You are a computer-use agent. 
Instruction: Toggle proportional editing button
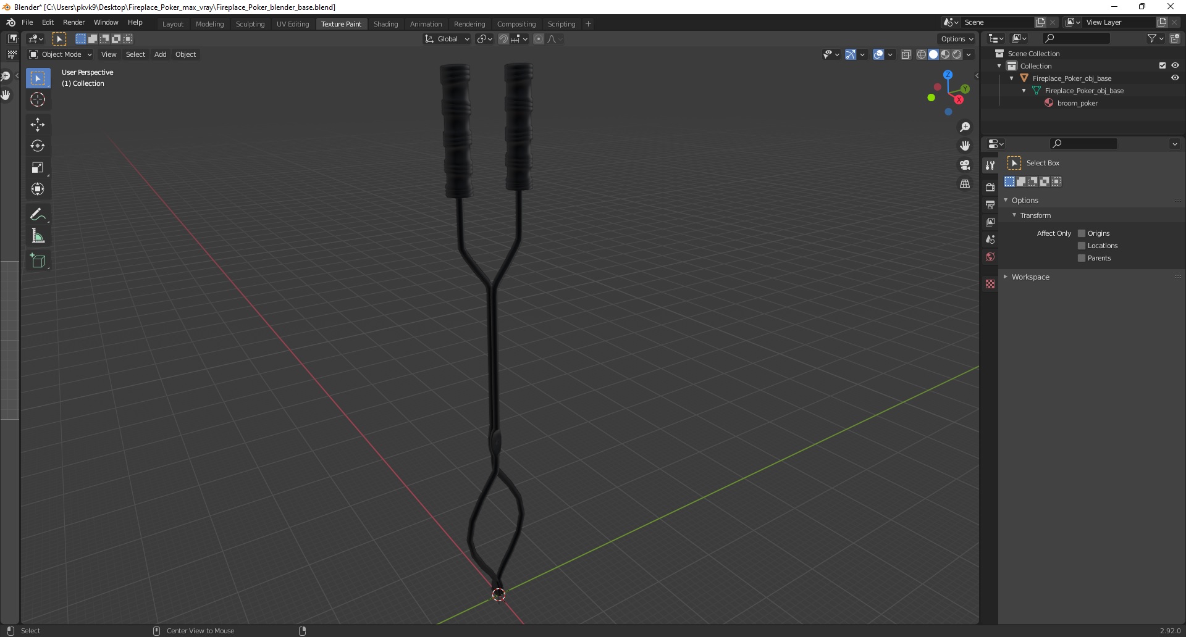(x=539, y=39)
